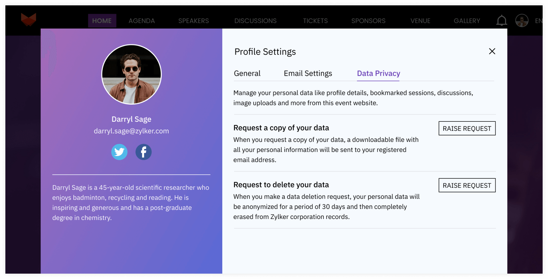
Task: Open the TICKETS page
Action: [315, 20]
